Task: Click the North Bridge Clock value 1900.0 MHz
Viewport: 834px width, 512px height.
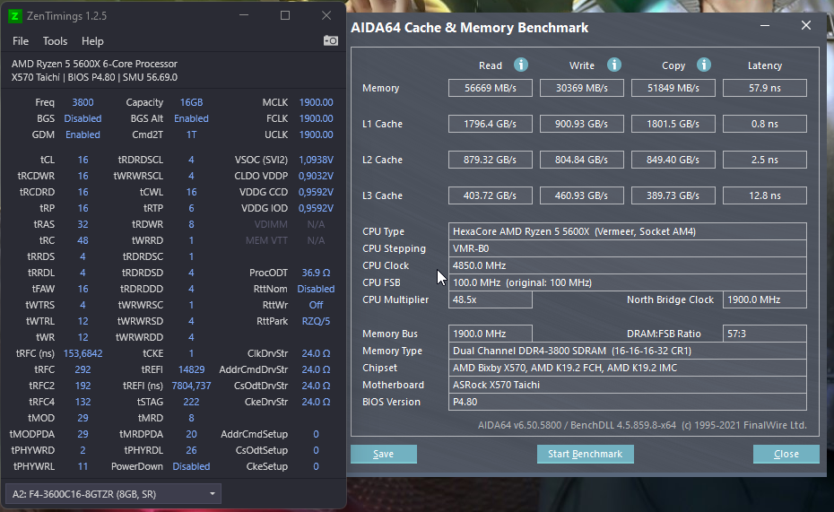Action: 765,299
